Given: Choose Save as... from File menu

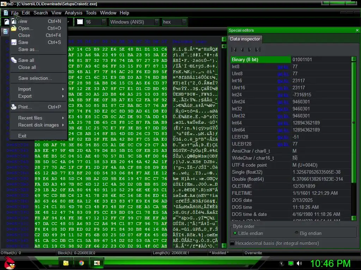Looking at the screenshot, I should 38,49.
